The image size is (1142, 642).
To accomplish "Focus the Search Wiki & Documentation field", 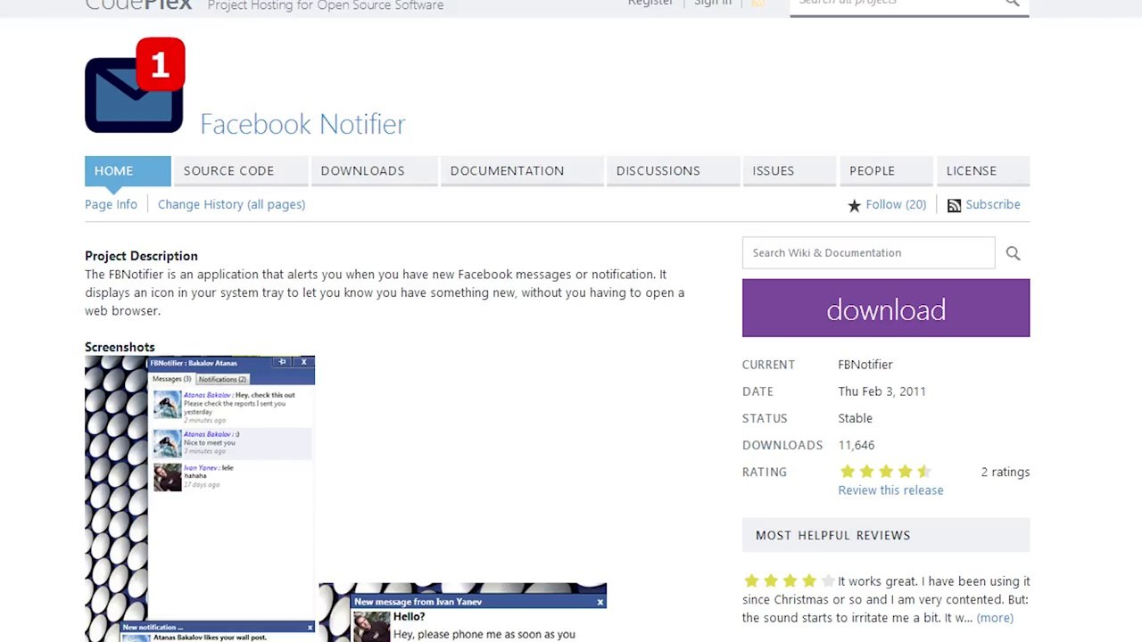I will (x=868, y=253).
